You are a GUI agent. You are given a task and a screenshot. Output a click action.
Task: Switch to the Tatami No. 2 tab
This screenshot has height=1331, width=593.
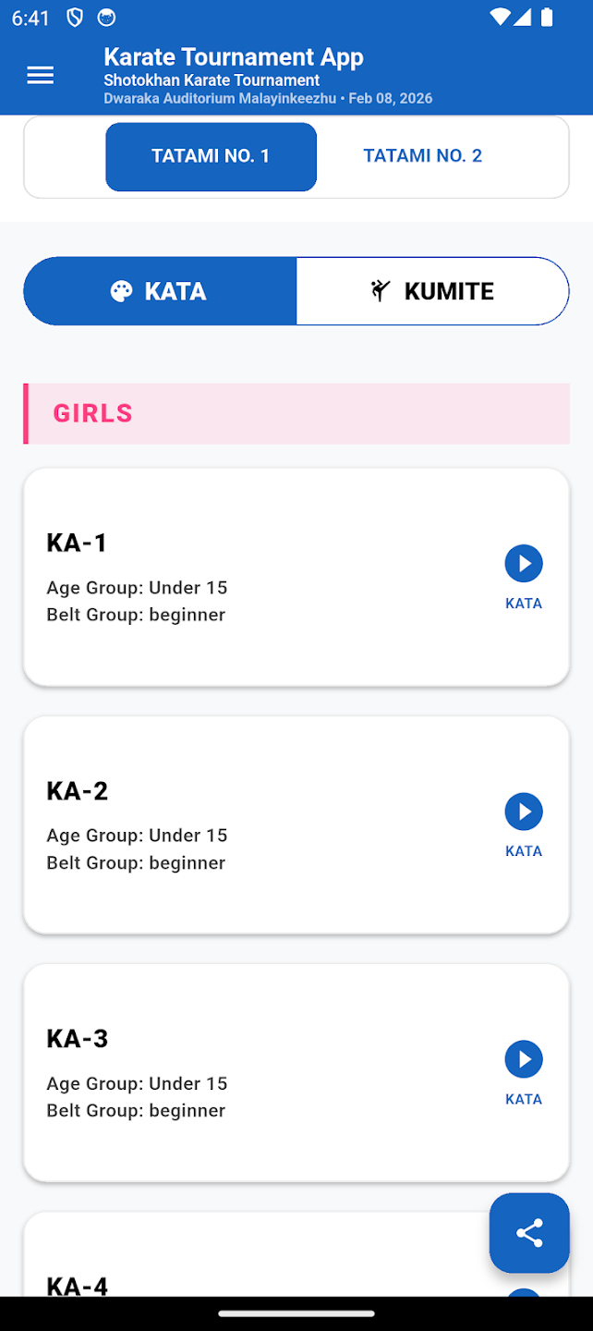click(422, 156)
